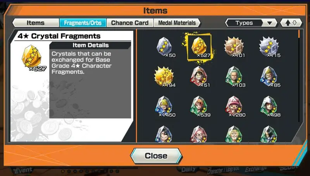Select Nami character fragment x539
The image size is (310, 176).
coord(199,106)
